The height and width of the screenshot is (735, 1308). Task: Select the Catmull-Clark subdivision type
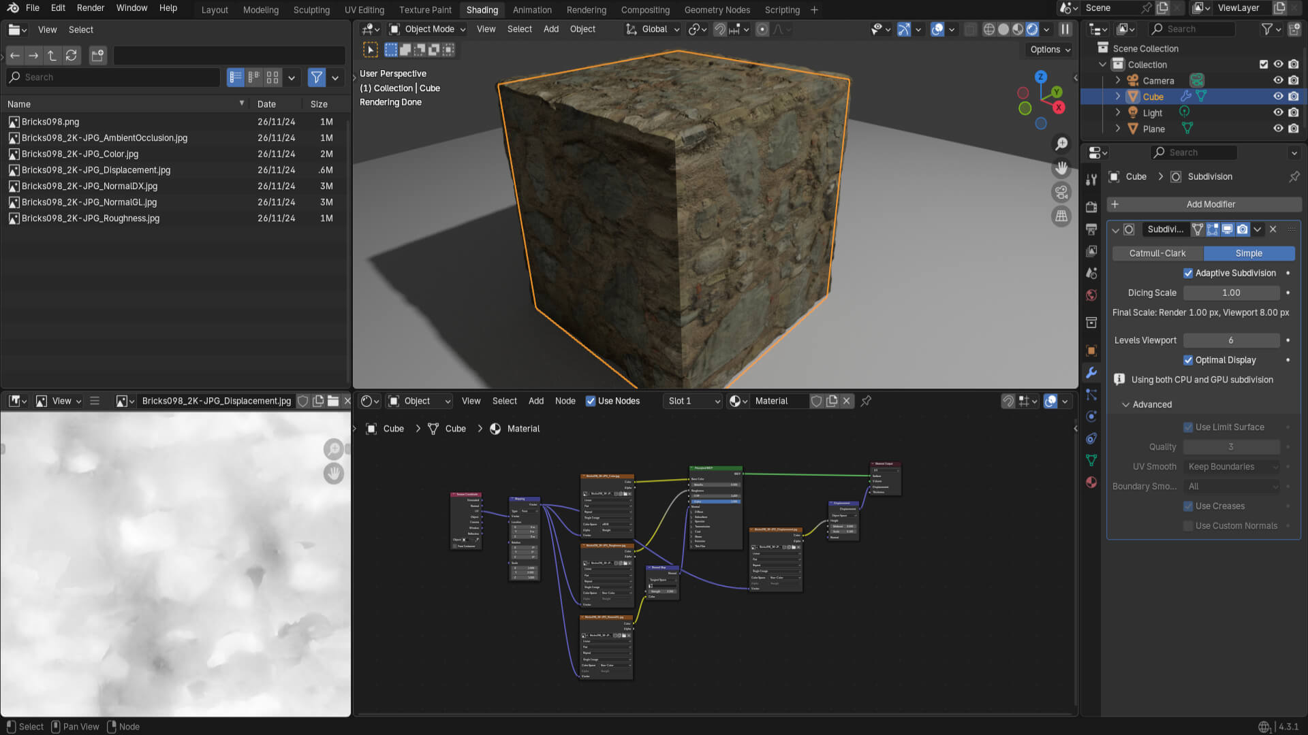(1157, 253)
